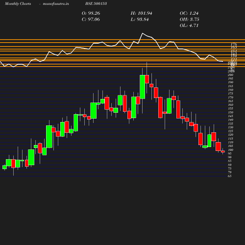
Task: Click the 200 price axis label
Action: [x=230, y=75]
